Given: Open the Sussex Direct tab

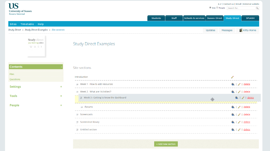Looking at the screenshot, I should point(215,18).
